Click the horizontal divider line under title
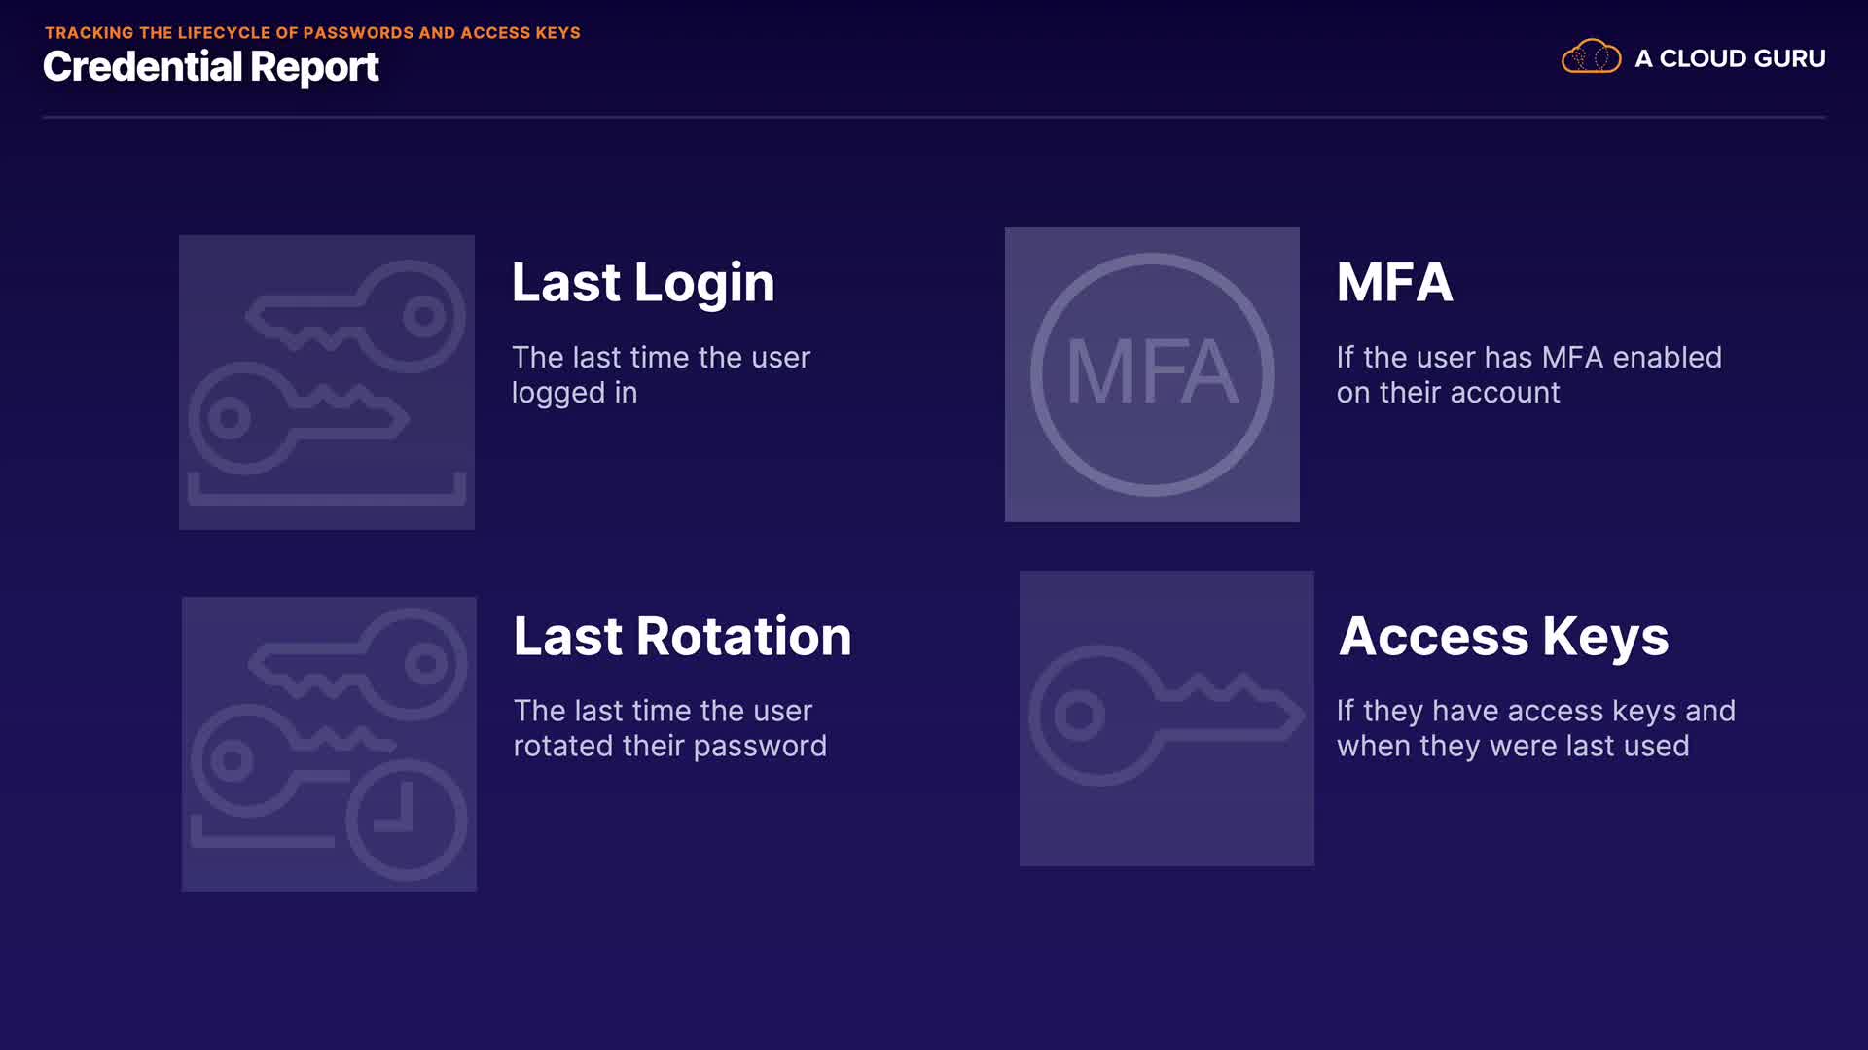Image resolution: width=1868 pixels, height=1050 pixels. (934, 117)
